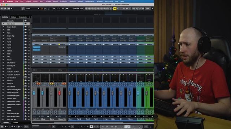This screenshot has width=231, height=129.
Task: Open the channel filter "1 * All" dropdown
Action: pos(32,9)
